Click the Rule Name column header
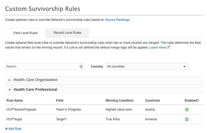 click(x=15, y=101)
